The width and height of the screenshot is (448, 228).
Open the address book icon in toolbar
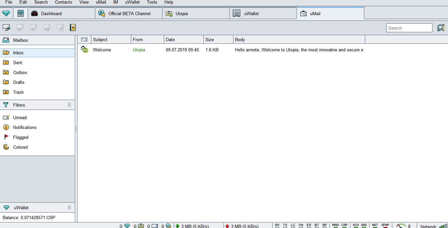click(x=73, y=28)
